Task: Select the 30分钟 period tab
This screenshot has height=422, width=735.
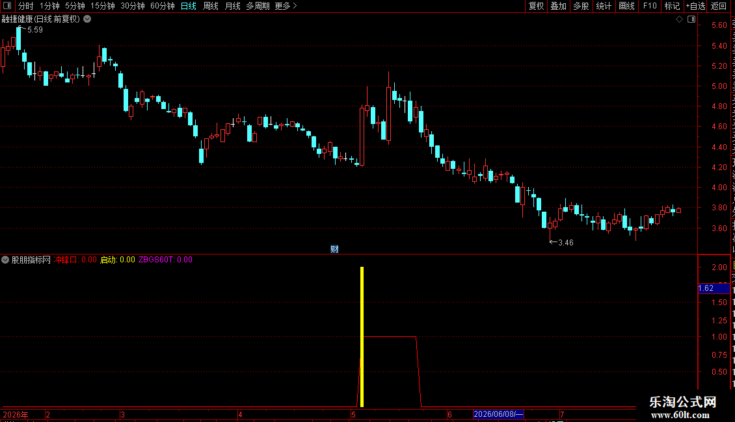Action: click(133, 6)
